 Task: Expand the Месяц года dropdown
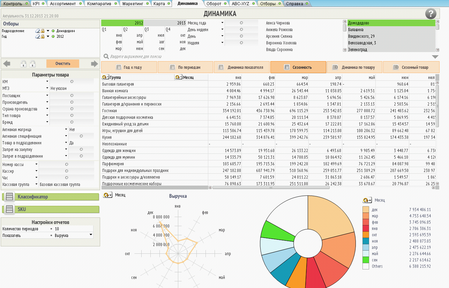[222, 23]
